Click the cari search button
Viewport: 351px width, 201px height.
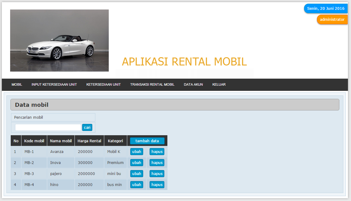pos(87,127)
